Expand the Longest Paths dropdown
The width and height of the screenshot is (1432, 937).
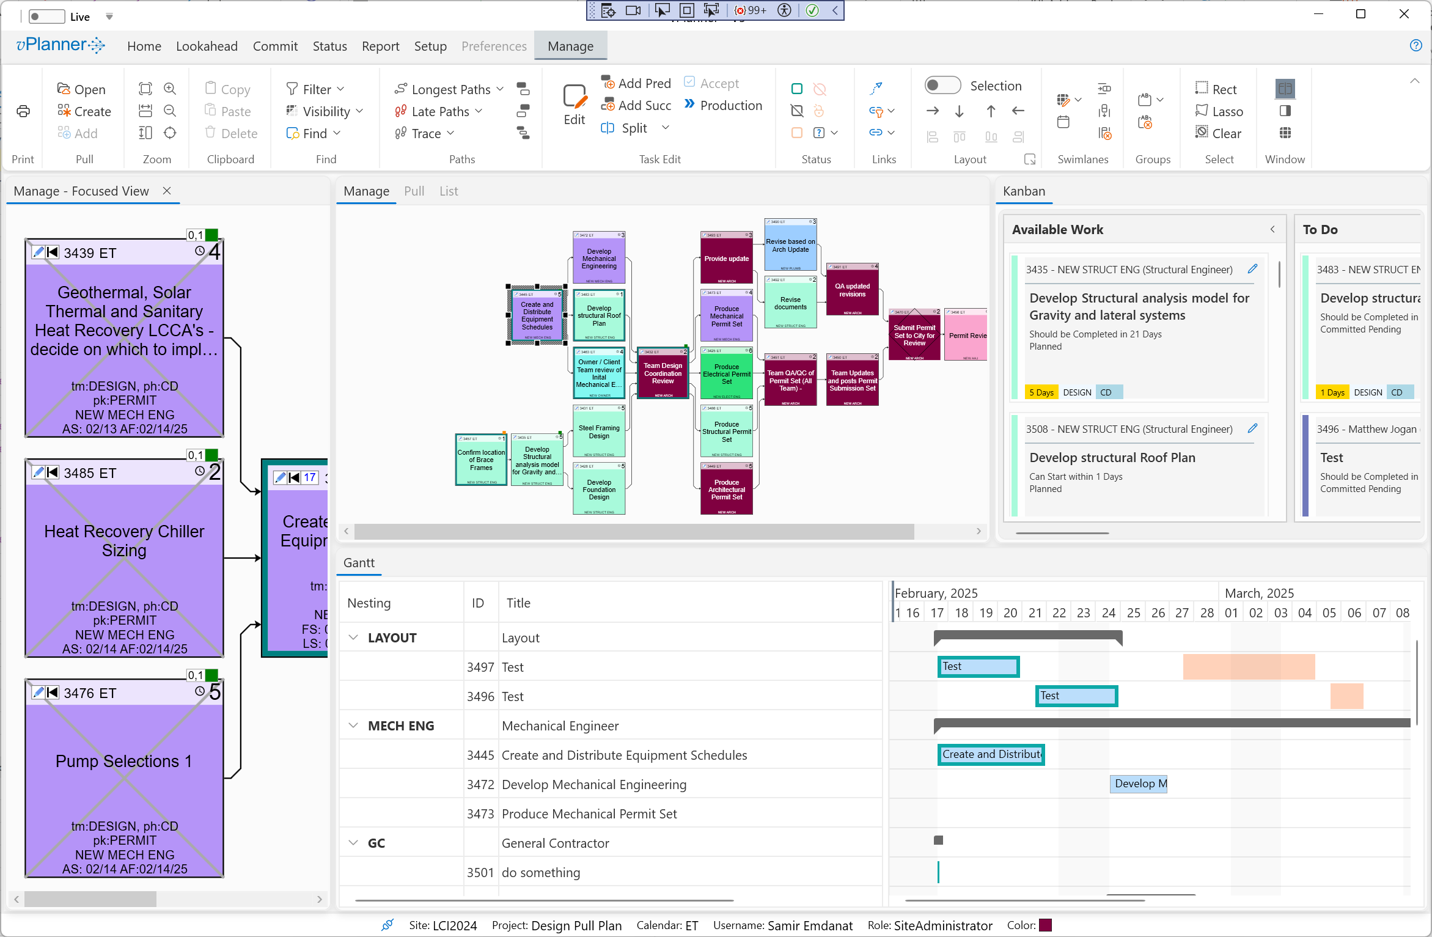(500, 89)
